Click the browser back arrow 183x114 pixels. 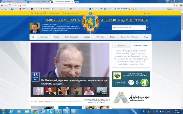point(2,5)
